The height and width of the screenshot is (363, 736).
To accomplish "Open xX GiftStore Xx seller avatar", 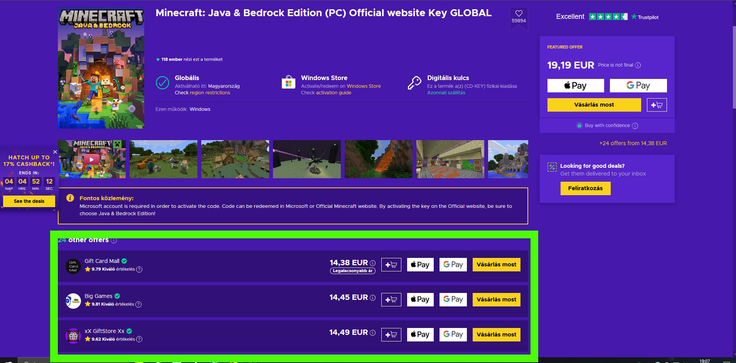I will [73, 336].
